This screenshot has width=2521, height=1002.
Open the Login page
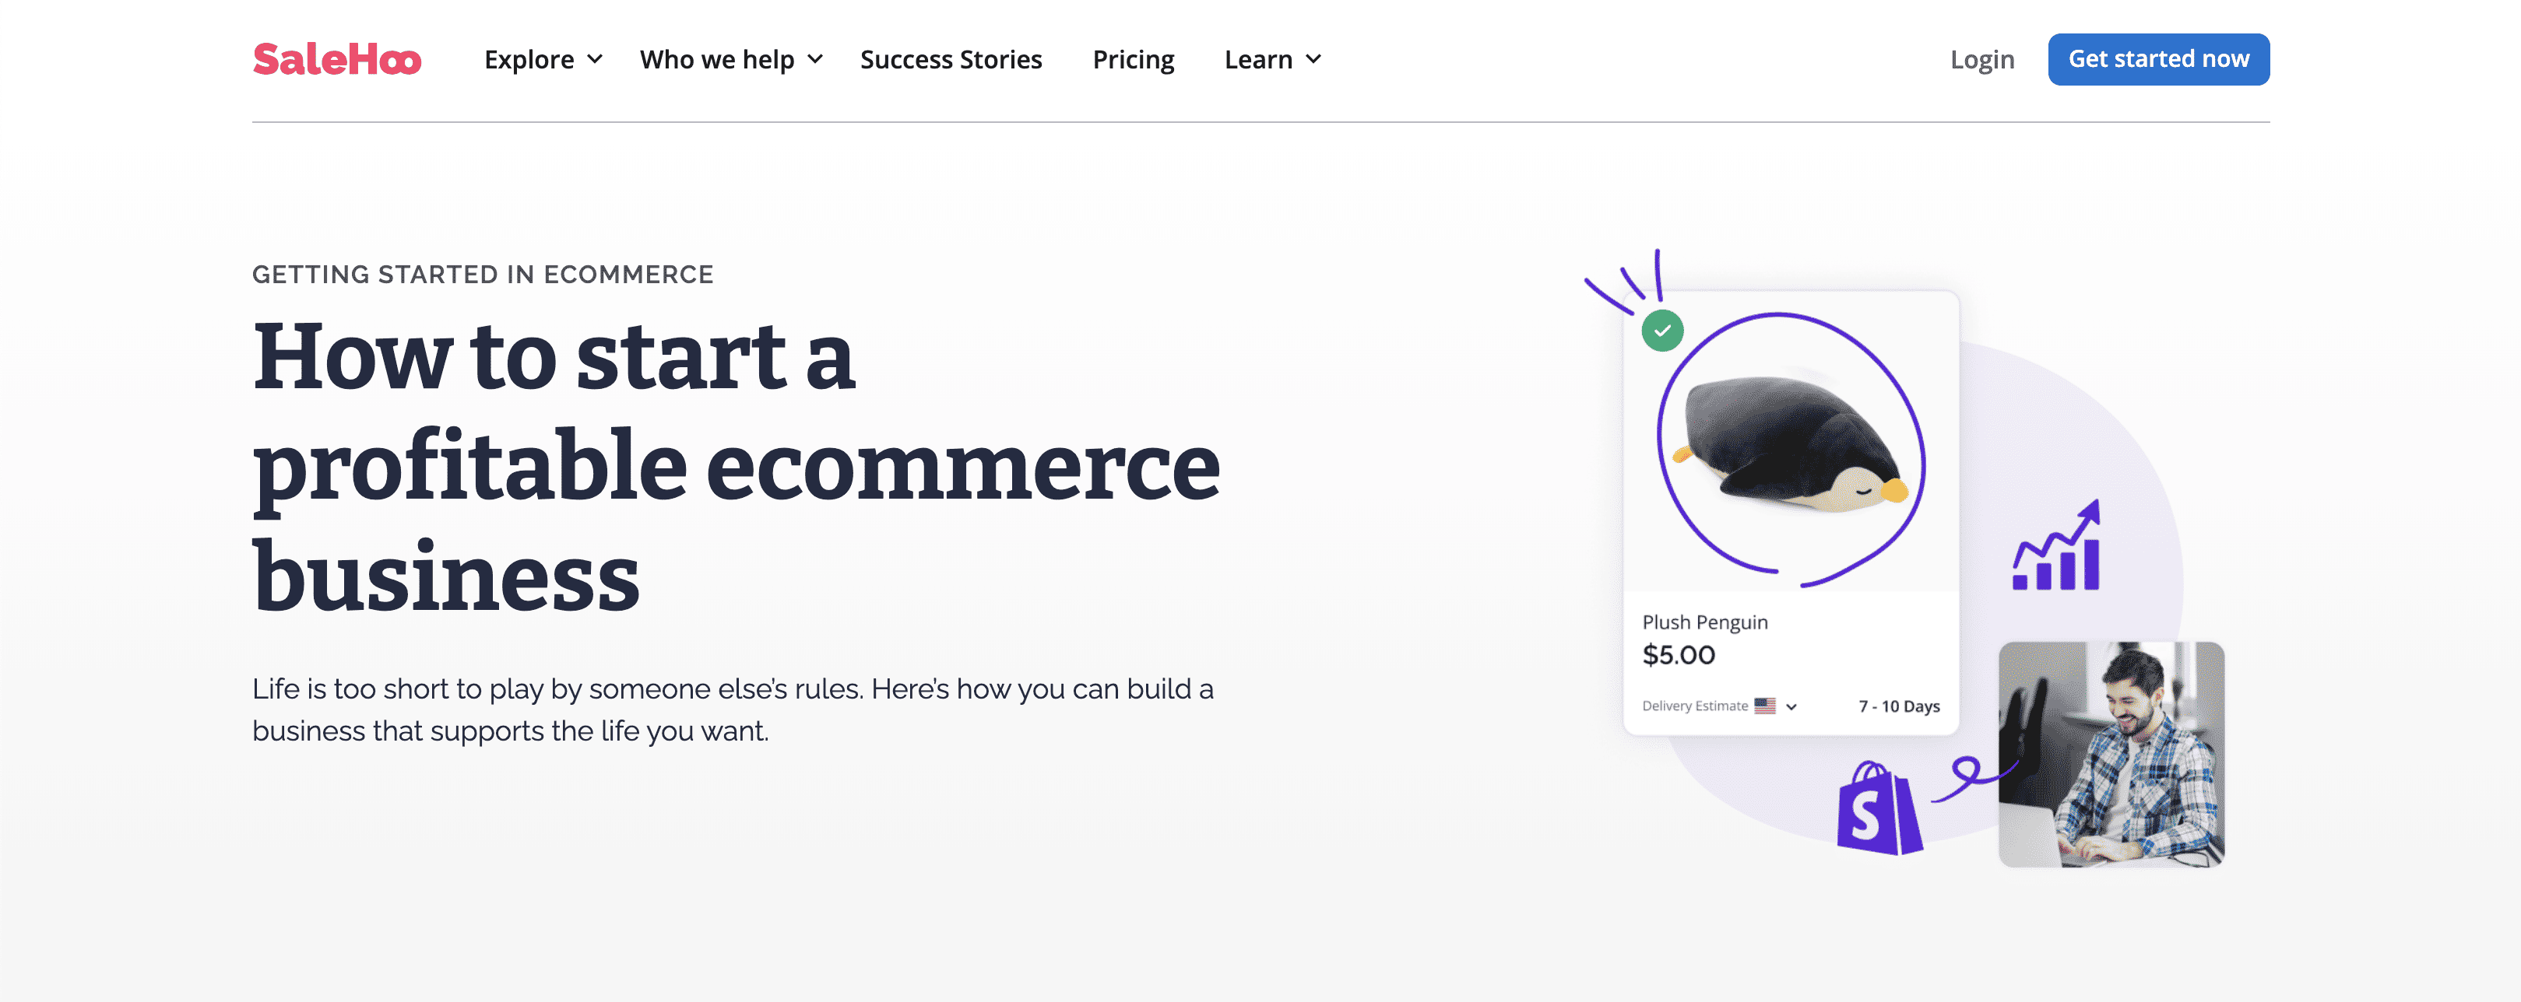1981,59
